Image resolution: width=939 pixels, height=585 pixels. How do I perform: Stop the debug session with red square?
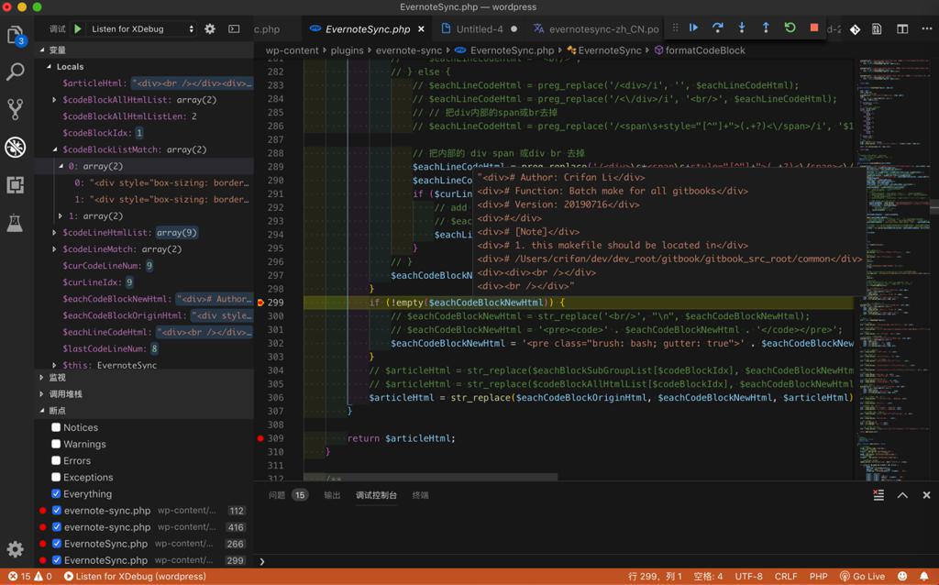[x=813, y=28]
